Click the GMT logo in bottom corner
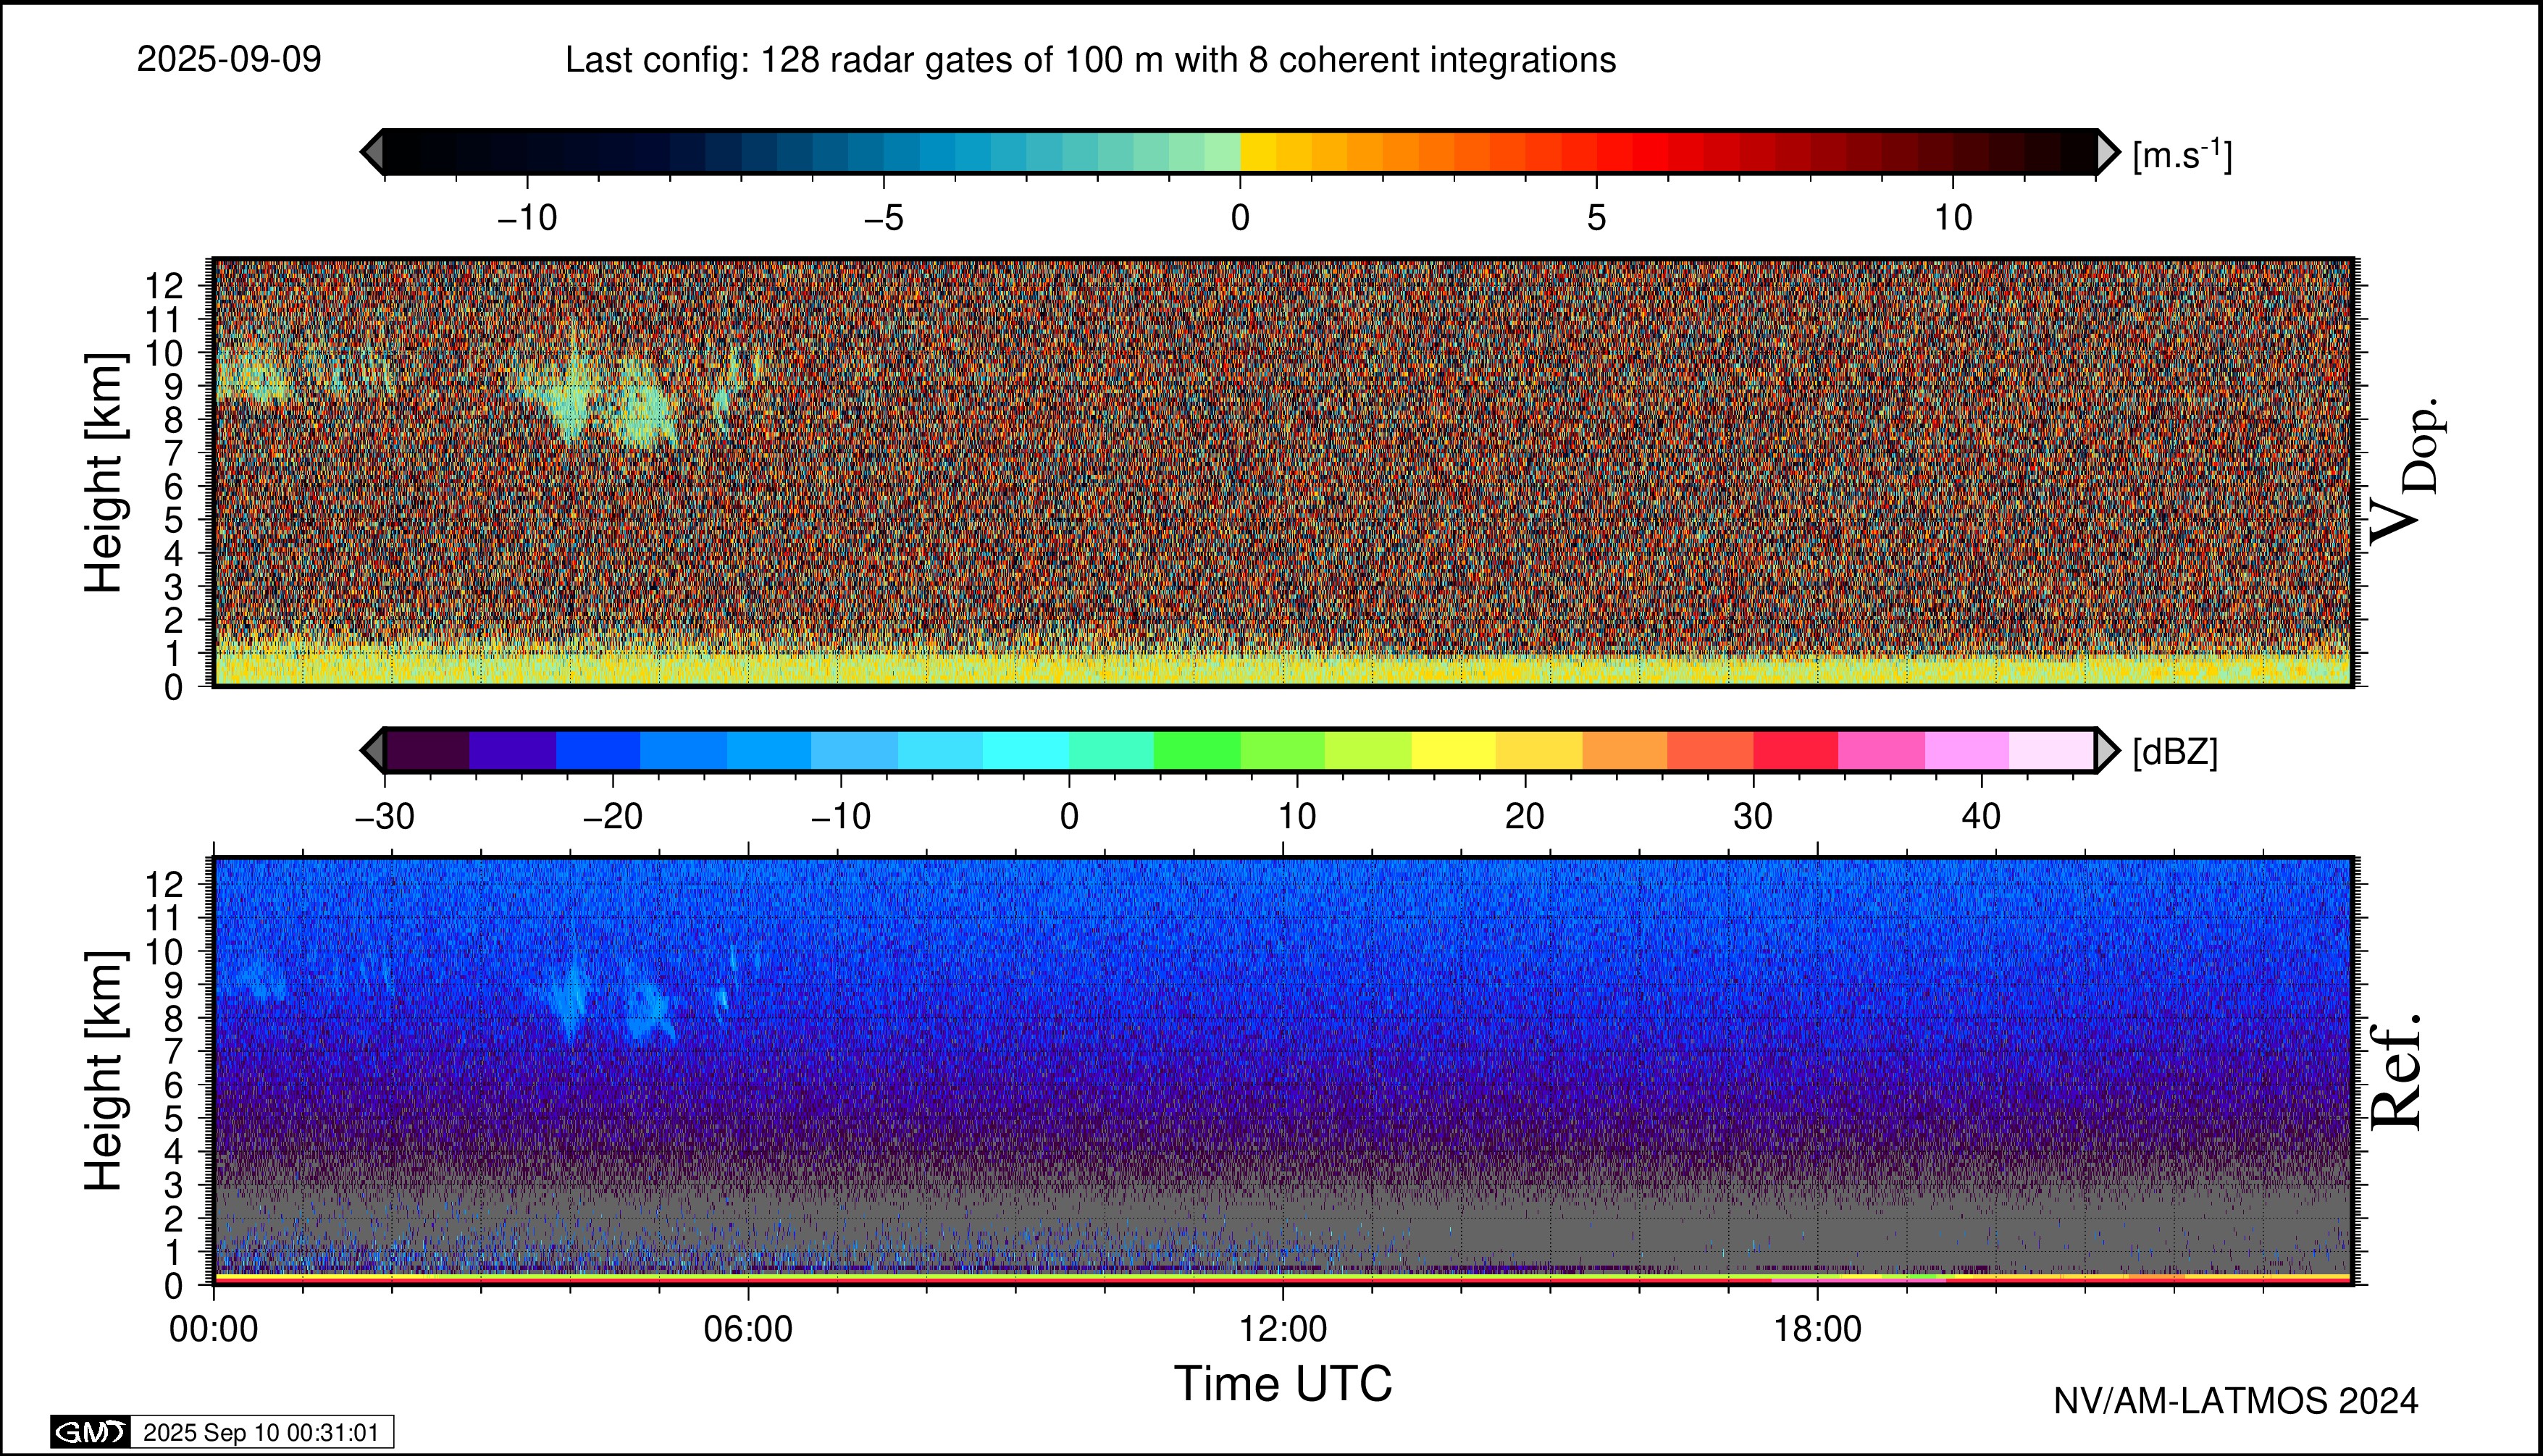Image resolution: width=2543 pixels, height=1456 pixels. click(90, 1432)
